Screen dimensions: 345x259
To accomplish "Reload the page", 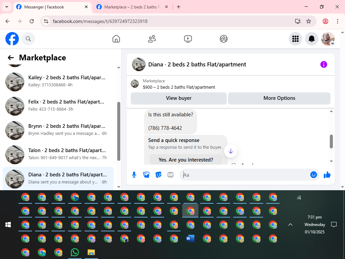I will (x=32, y=21).
